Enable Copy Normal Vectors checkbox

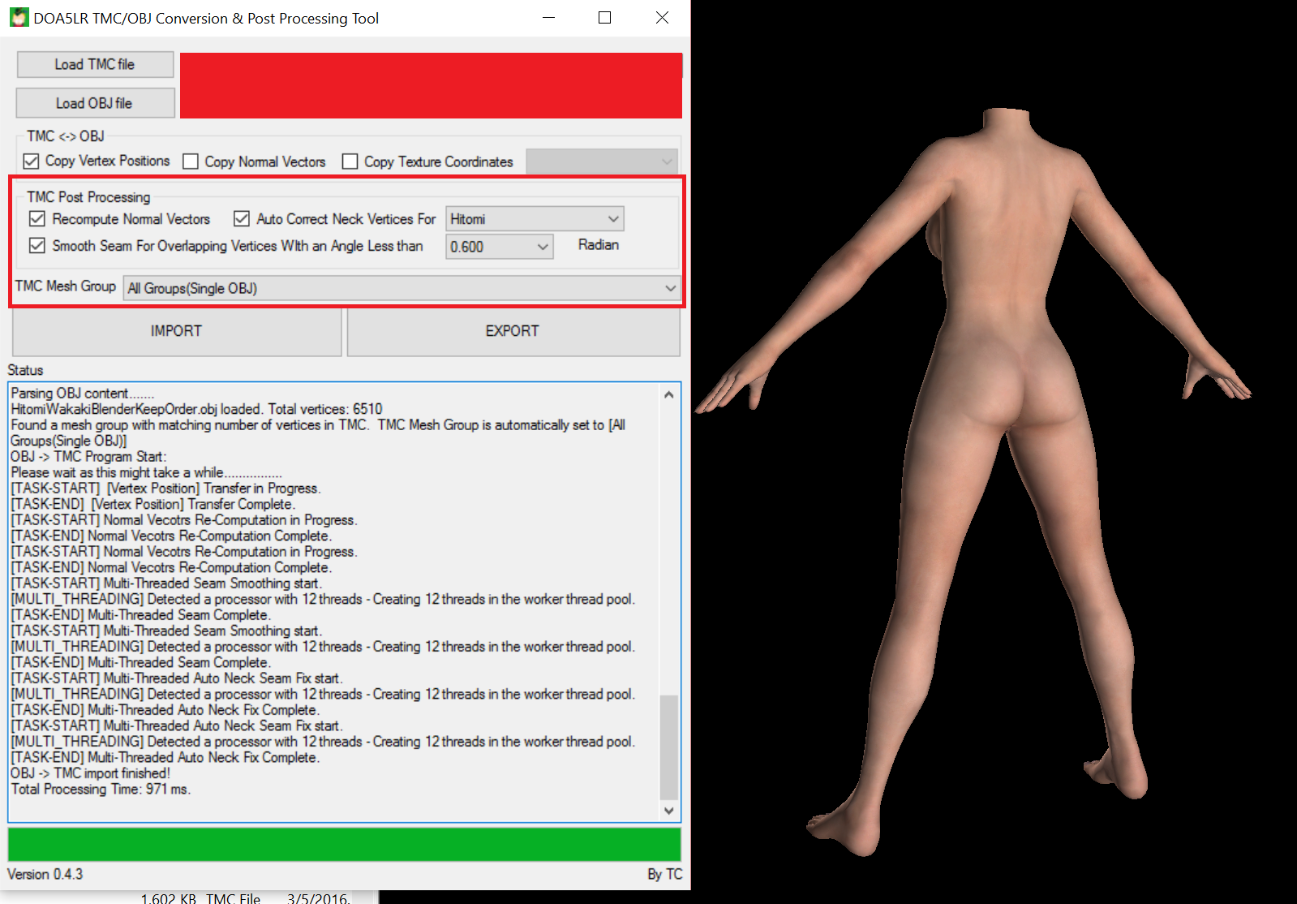pyautogui.click(x=191, y=161)
